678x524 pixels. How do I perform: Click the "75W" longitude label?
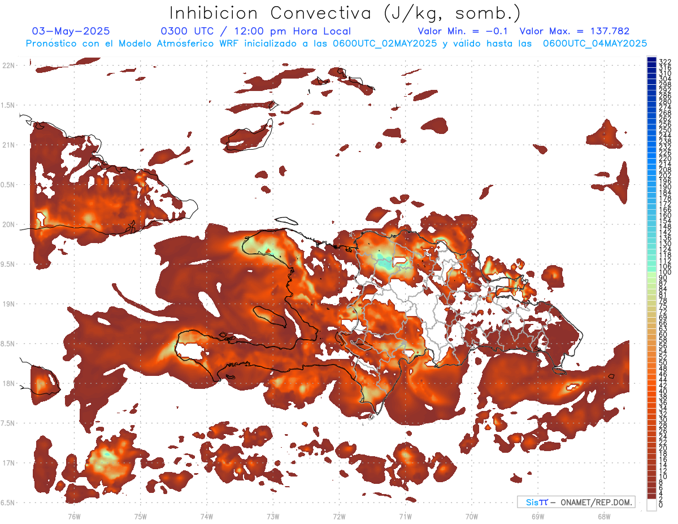[140, 516]
